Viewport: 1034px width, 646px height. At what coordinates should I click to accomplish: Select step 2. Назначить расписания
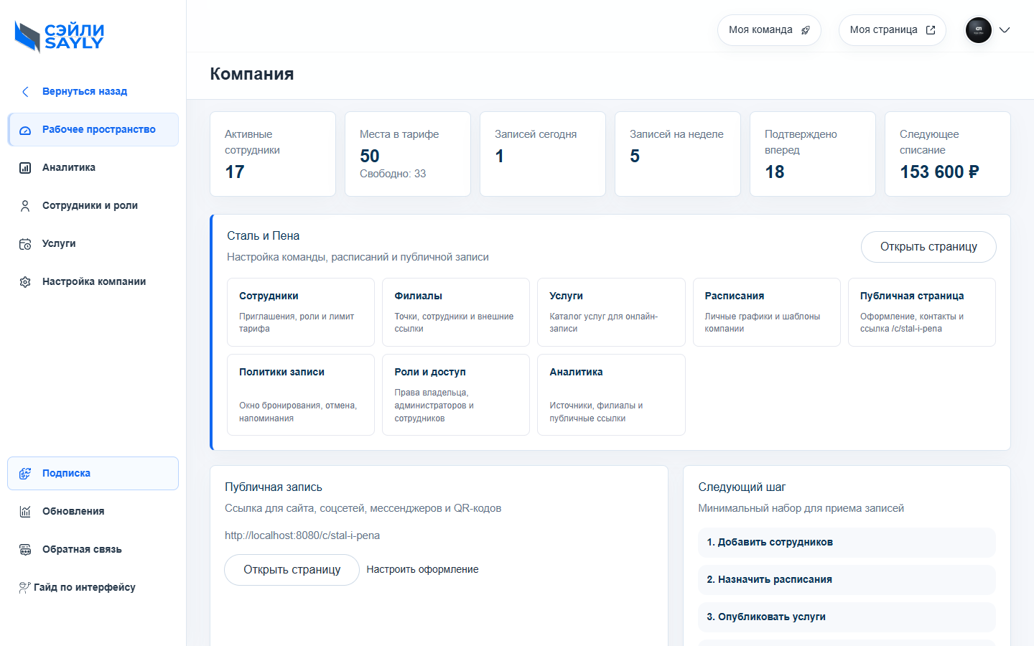(x=847, y=580)
